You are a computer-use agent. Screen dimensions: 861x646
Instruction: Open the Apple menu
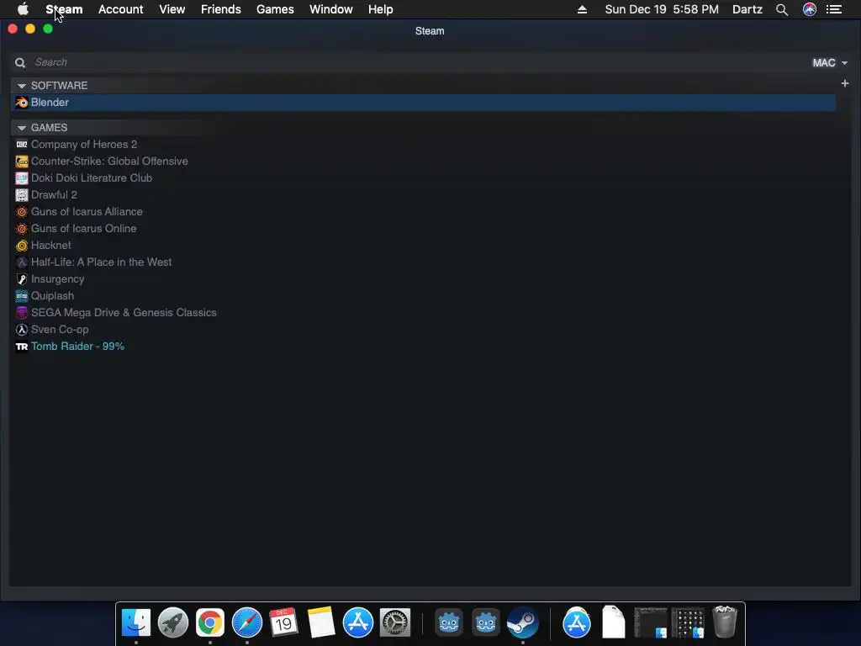23,9
